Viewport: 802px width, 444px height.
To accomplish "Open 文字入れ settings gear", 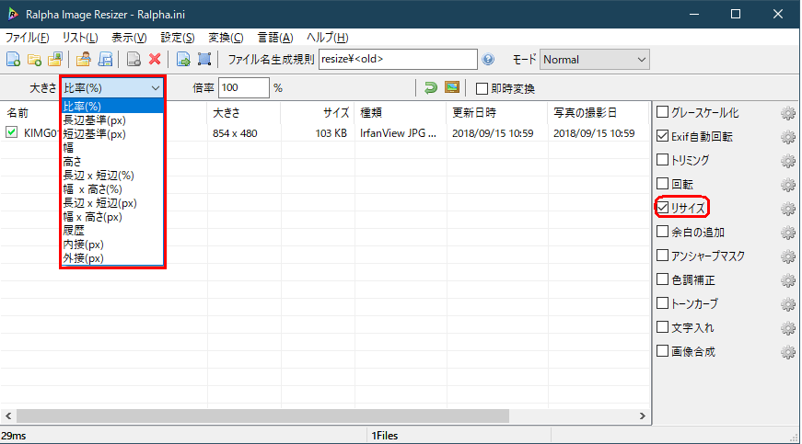I will (788, 328).
